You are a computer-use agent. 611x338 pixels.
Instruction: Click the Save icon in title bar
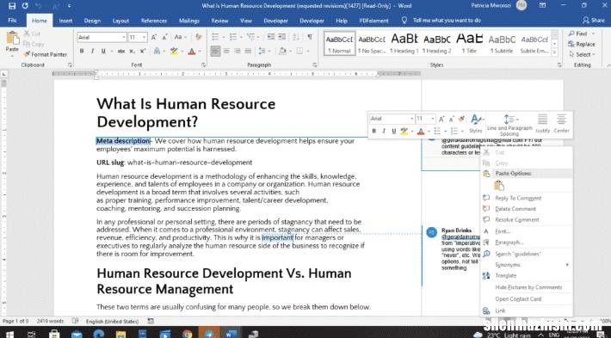(12, 6)
